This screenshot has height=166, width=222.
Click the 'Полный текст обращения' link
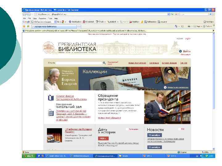109,117
